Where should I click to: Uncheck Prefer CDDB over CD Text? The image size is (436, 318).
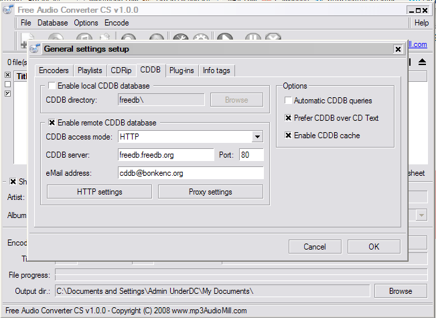point(288,118)
